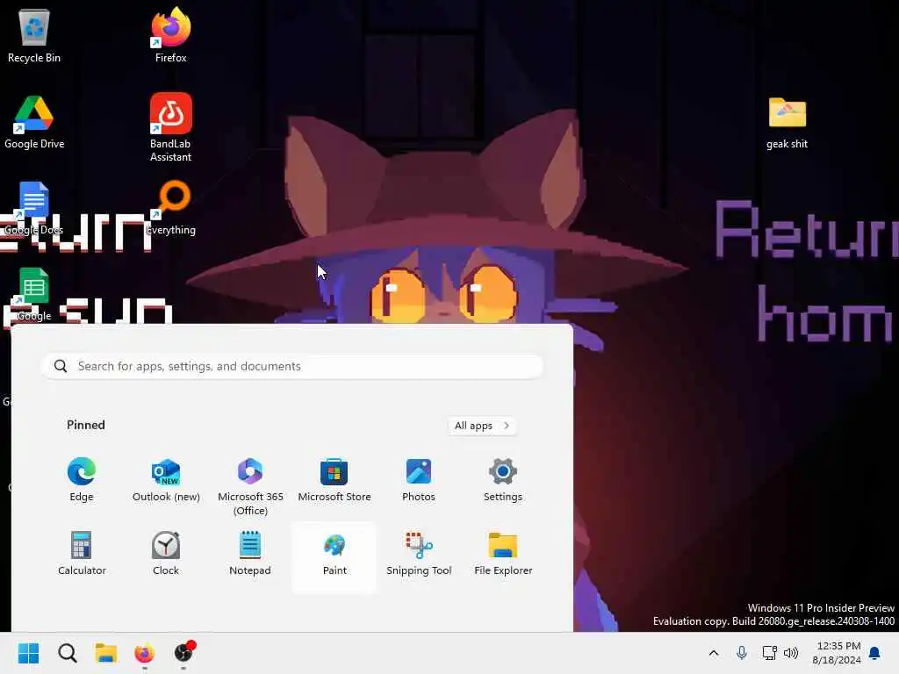Open the network status tray icon
This screenshot has height=674, width=899.
[x=769, y=653]
